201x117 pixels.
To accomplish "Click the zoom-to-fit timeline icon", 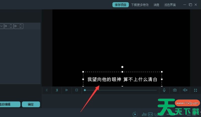I will pyautogui.click(x=150, y=114).
